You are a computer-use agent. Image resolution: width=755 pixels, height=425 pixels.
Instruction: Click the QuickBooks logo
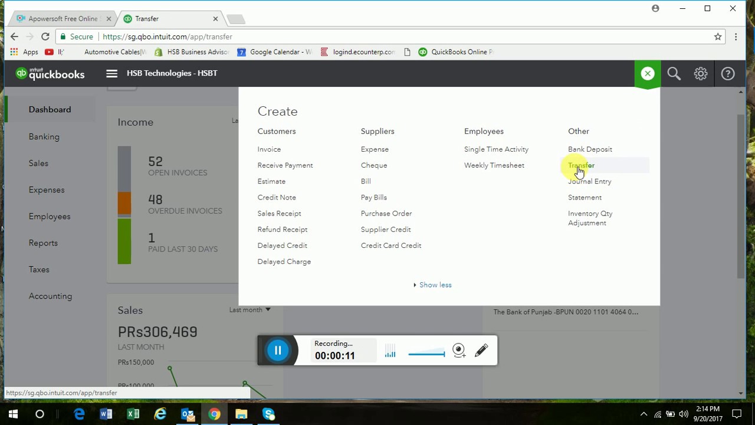(50, 74)
